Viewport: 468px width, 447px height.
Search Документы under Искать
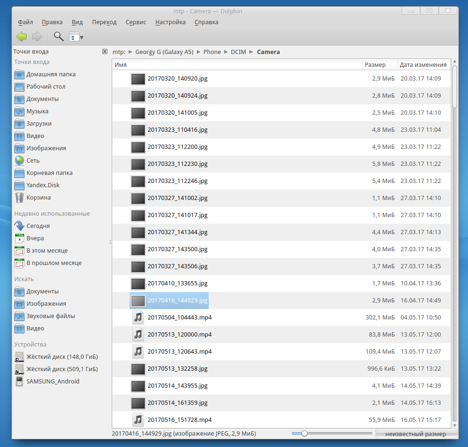(x=36, y=292)
